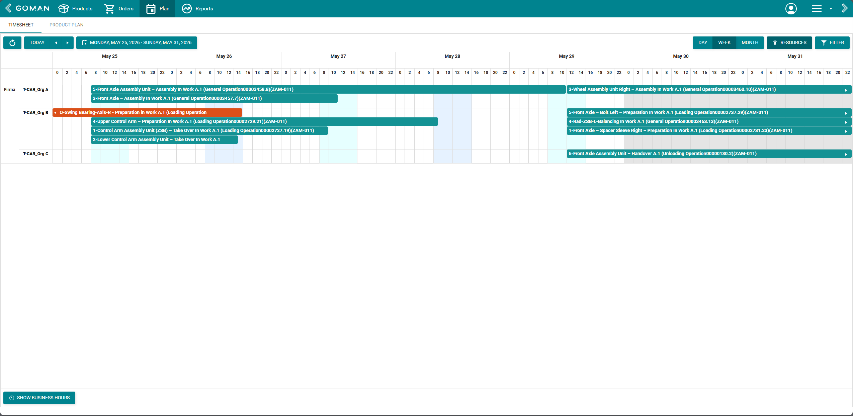Switch to the Product Plan tab

66,25
